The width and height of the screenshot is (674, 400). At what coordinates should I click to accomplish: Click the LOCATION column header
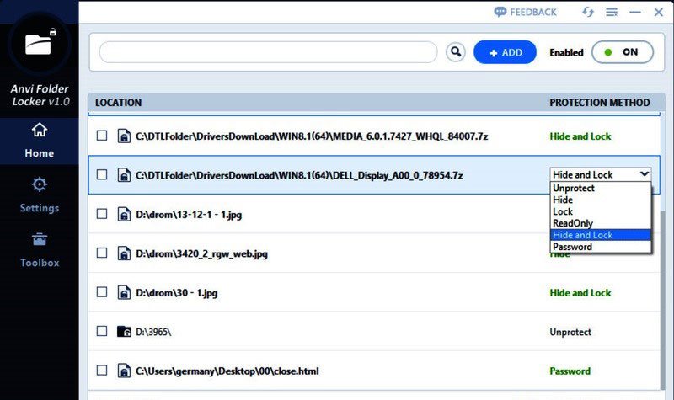118,103
